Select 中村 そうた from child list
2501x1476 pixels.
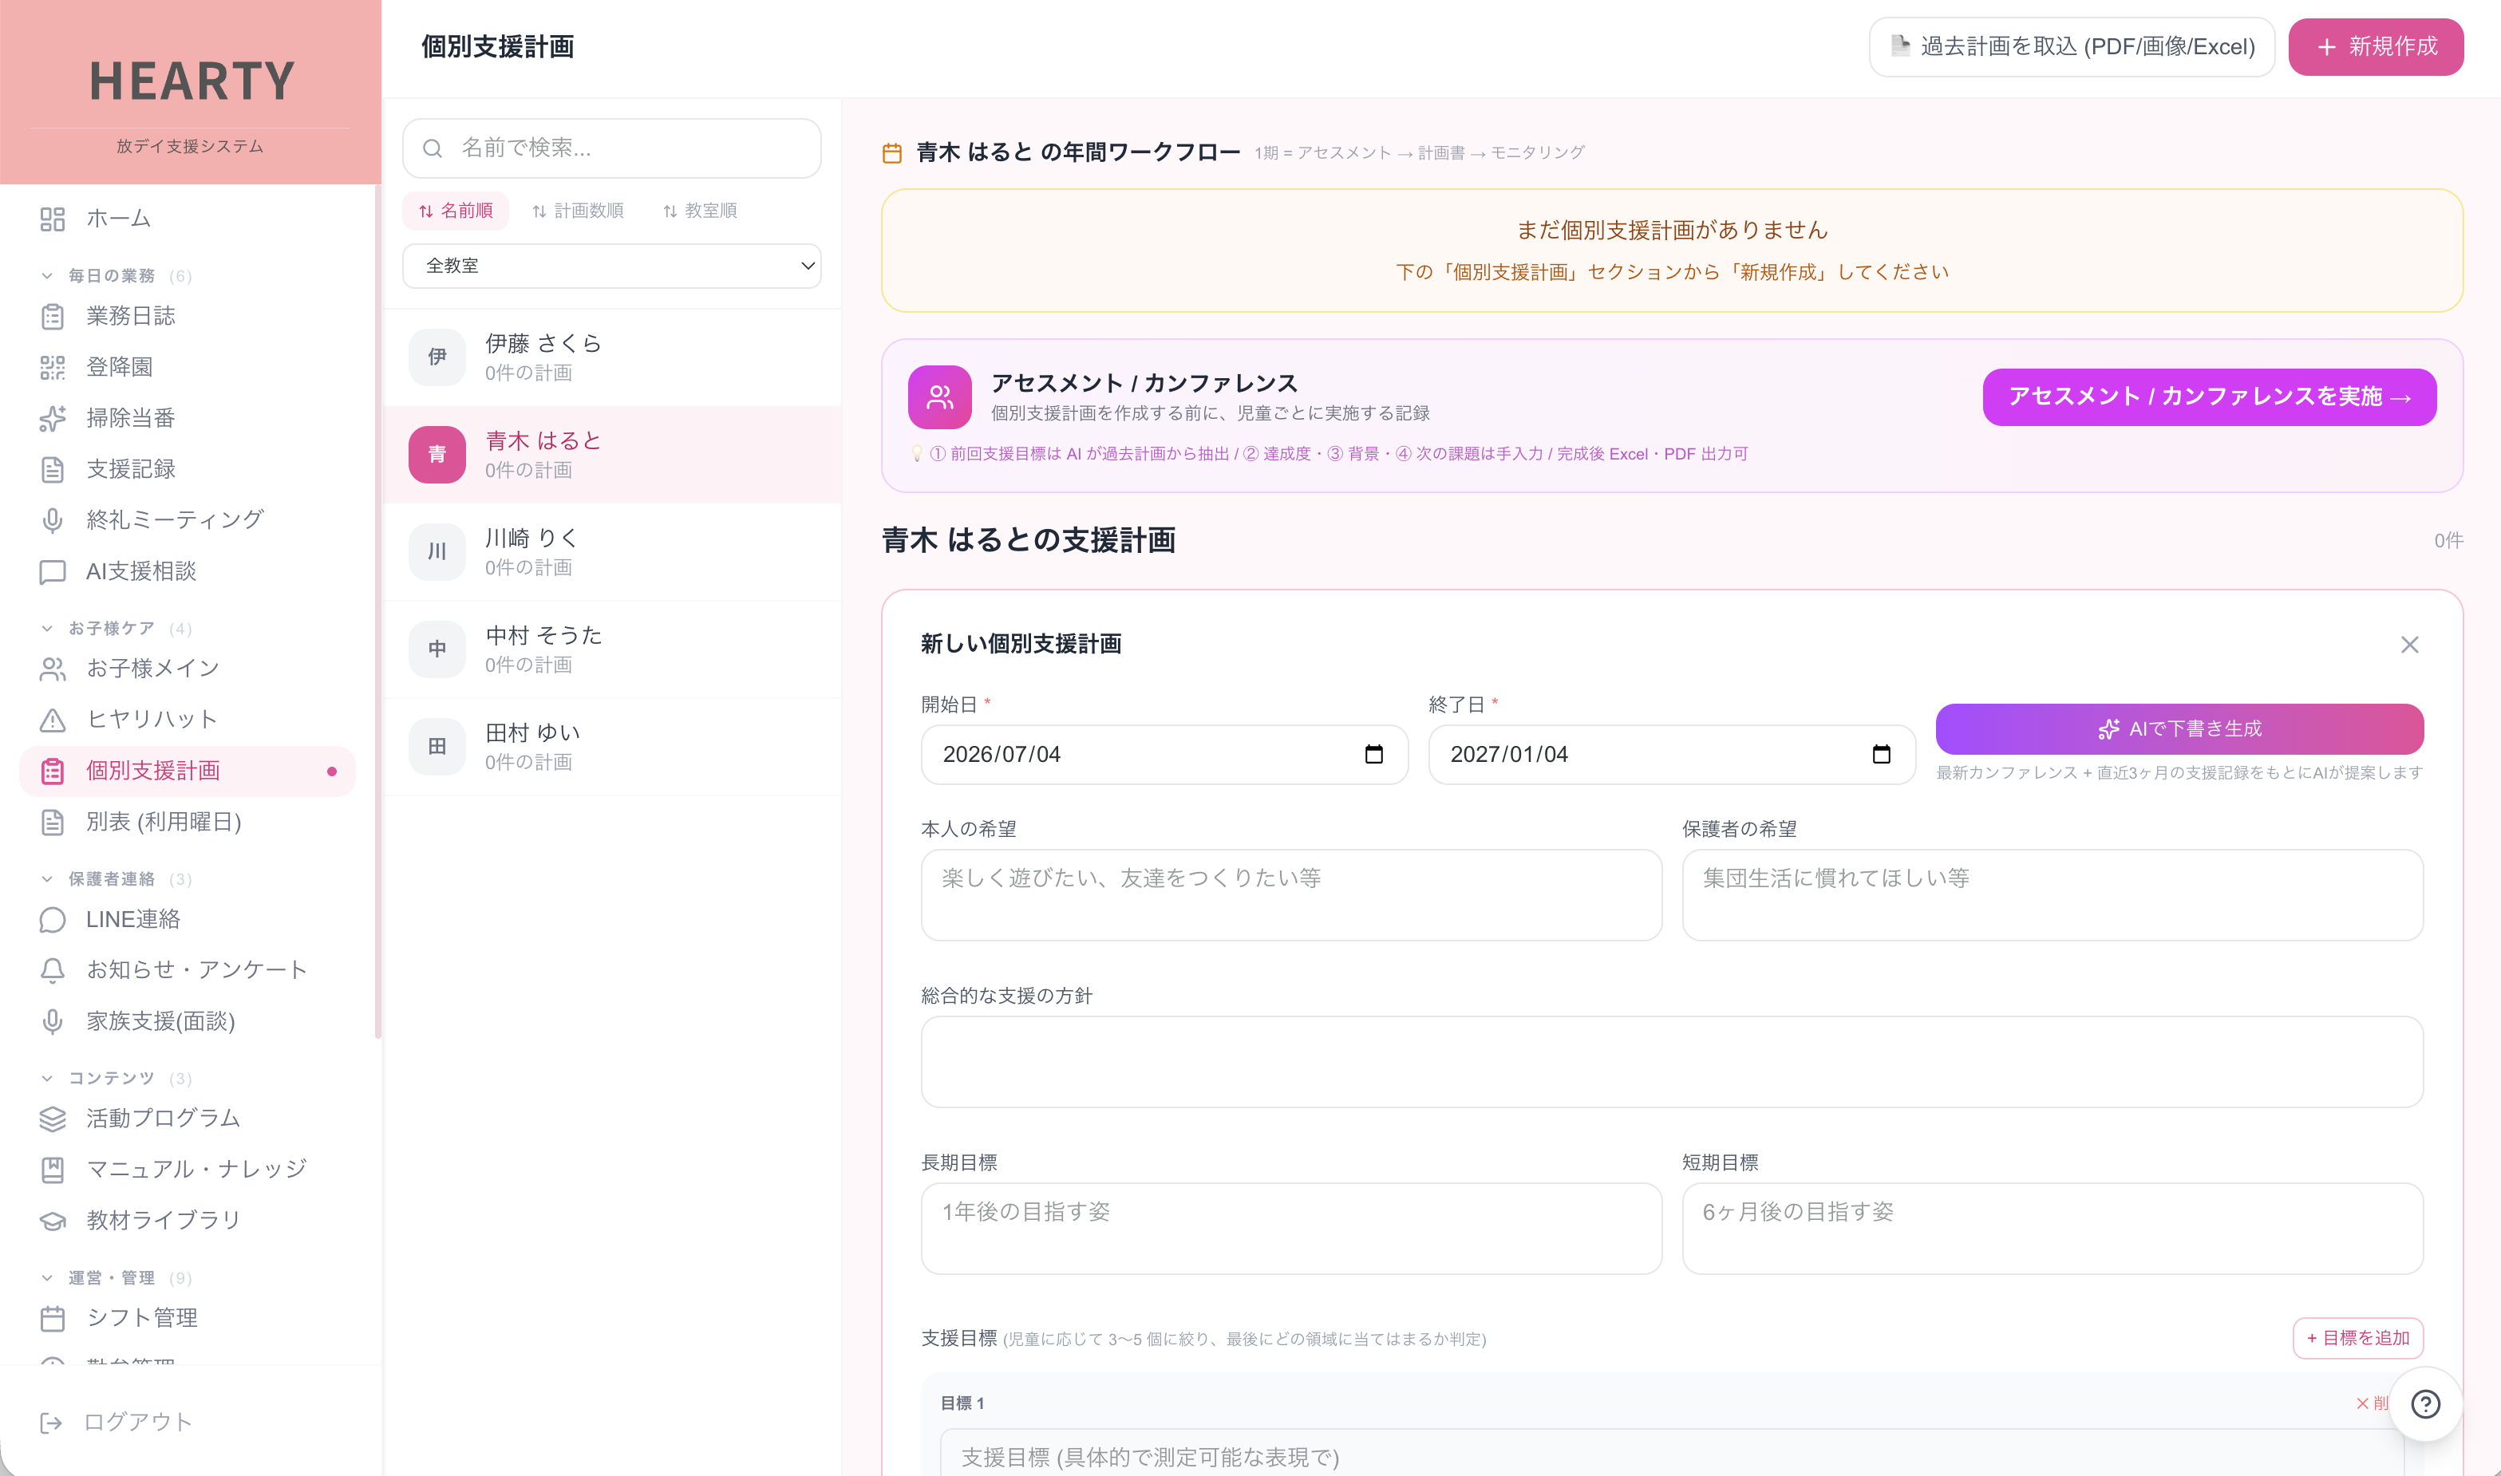click(x=612, y=649)
